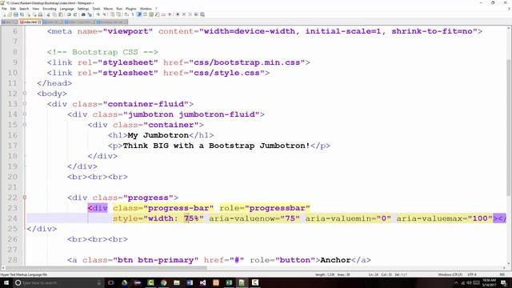Click the Windows Start button
The image size is (512, 288).
6,282
